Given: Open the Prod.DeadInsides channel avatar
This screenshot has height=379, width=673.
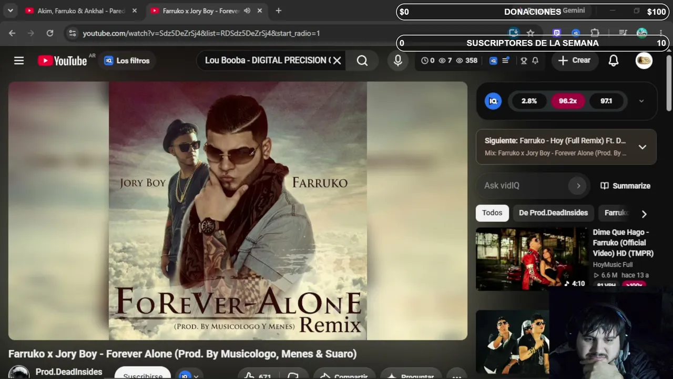Looking at the screenshot, I should 19,373.
